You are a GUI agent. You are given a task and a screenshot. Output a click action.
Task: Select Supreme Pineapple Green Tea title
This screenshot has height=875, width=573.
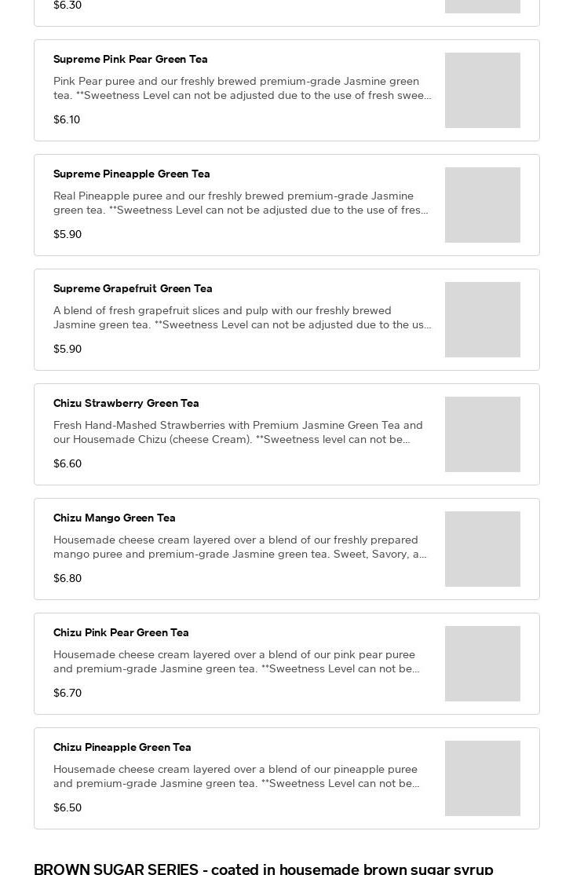pyautogui.click(x=132, y=174)
